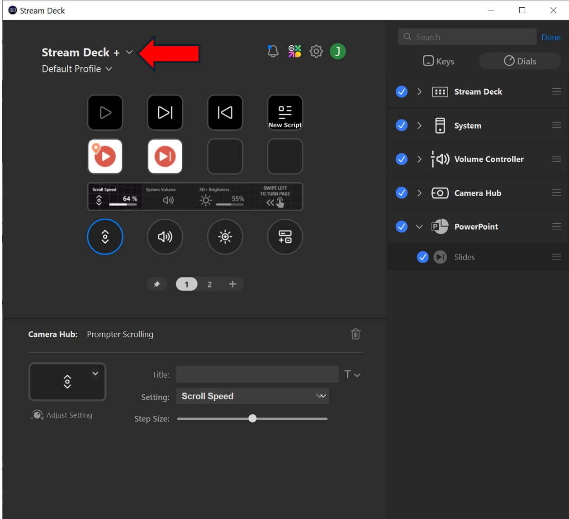Grab the PowerPoint row reorder handle
Image resolution: width=569 pixels, height=519 pixels.
[x=556, y=226]
